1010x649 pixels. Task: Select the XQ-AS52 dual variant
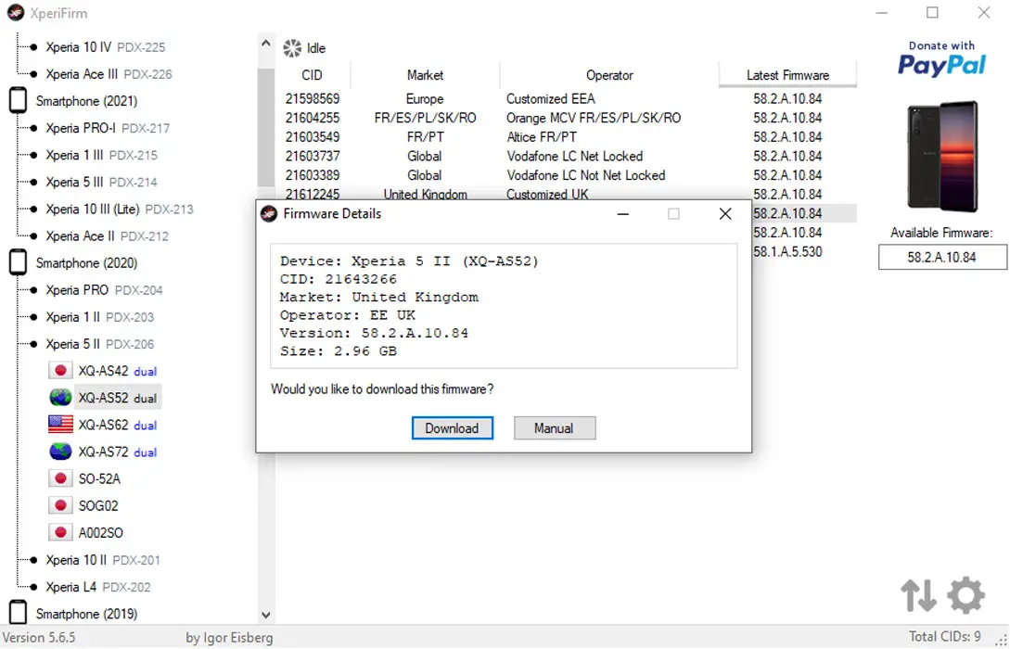[x=117, y=398]
